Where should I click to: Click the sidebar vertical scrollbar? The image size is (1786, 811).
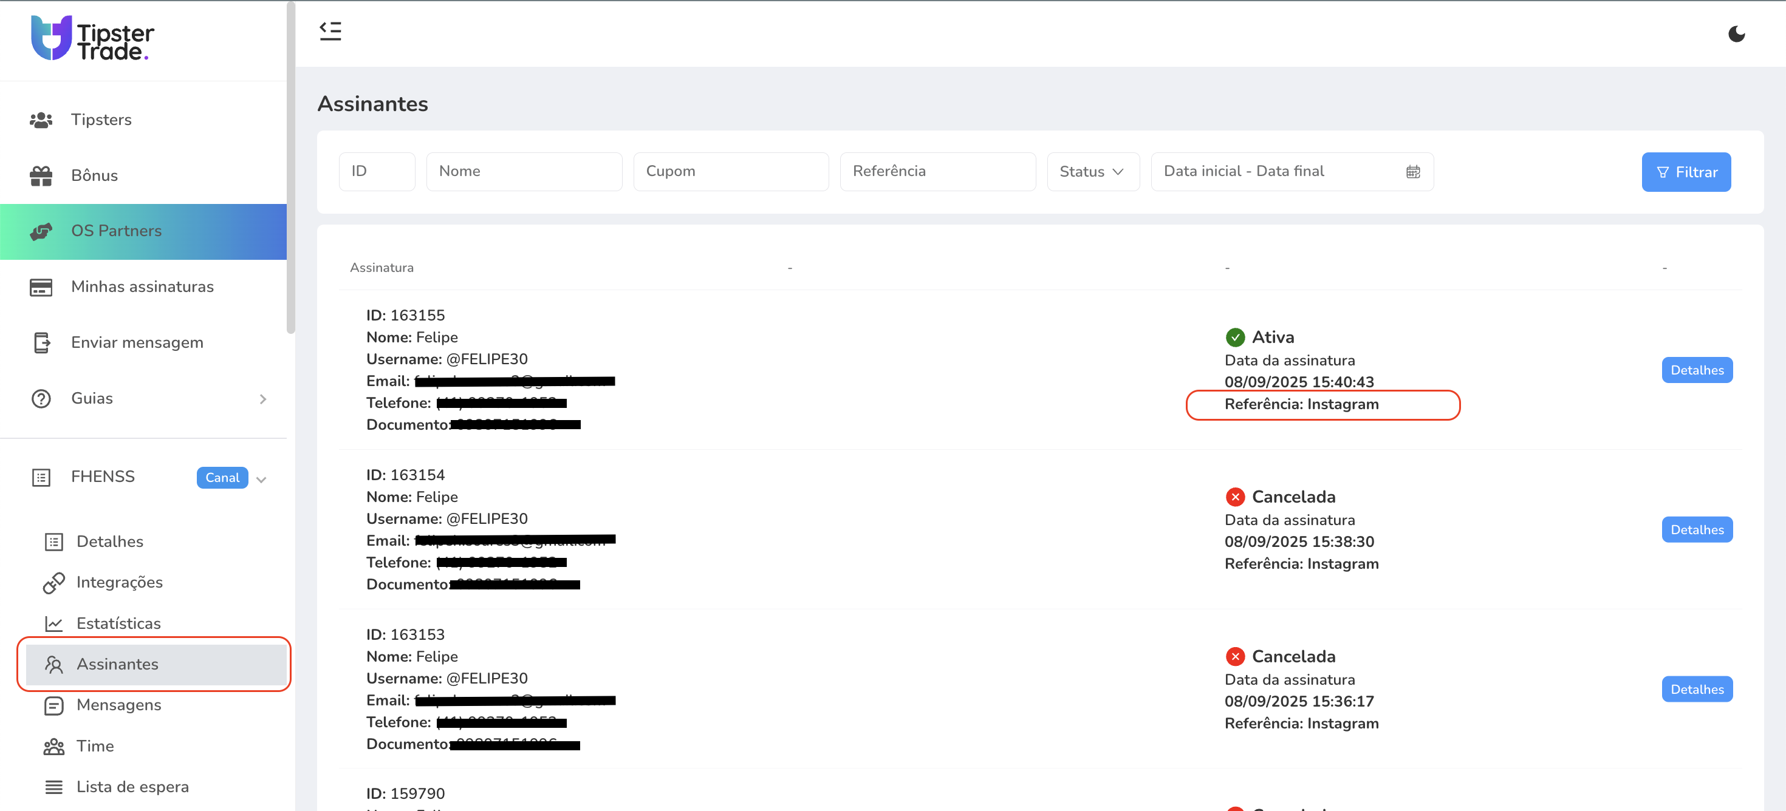pos(290,167)
